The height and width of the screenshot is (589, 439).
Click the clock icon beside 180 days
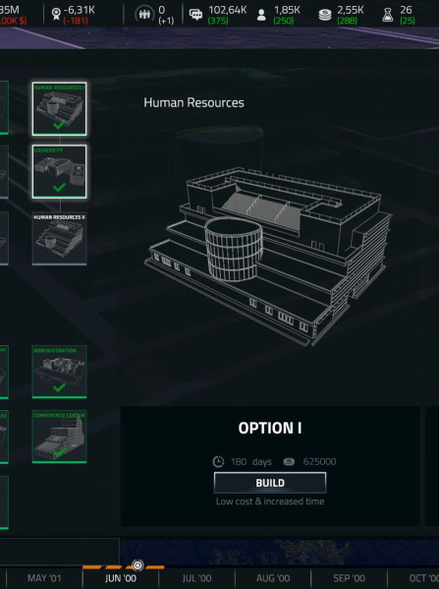tap(218, 461)
